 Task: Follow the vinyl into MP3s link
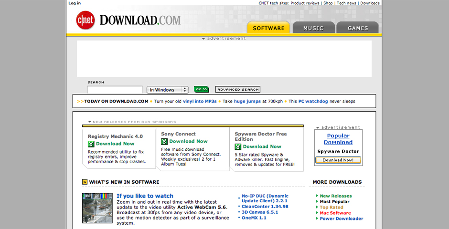click(x=200, y=101)
